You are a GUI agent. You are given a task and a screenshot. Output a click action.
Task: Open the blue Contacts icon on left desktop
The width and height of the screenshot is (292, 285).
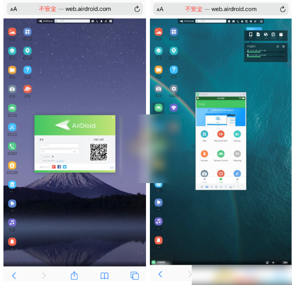(x=12, y=184)
